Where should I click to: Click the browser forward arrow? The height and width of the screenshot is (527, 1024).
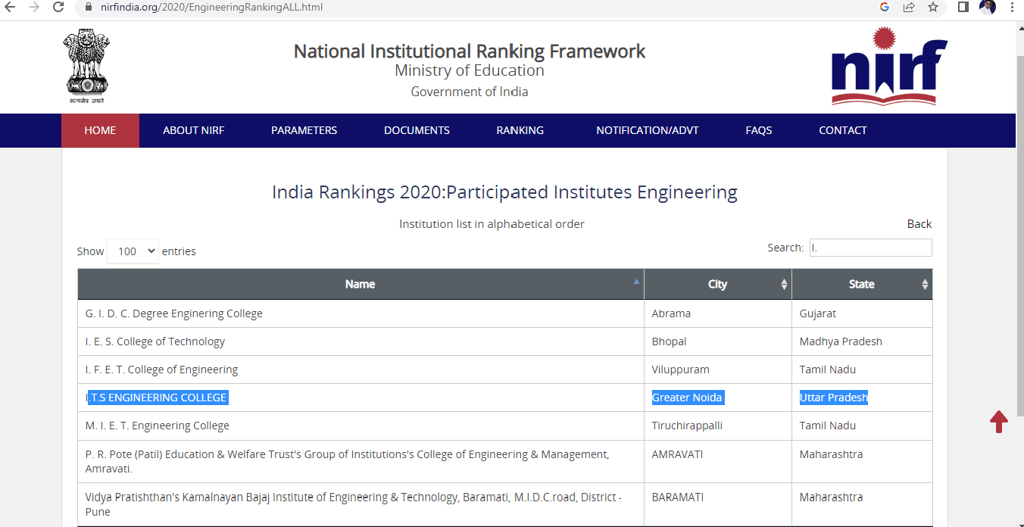point(34,7)
